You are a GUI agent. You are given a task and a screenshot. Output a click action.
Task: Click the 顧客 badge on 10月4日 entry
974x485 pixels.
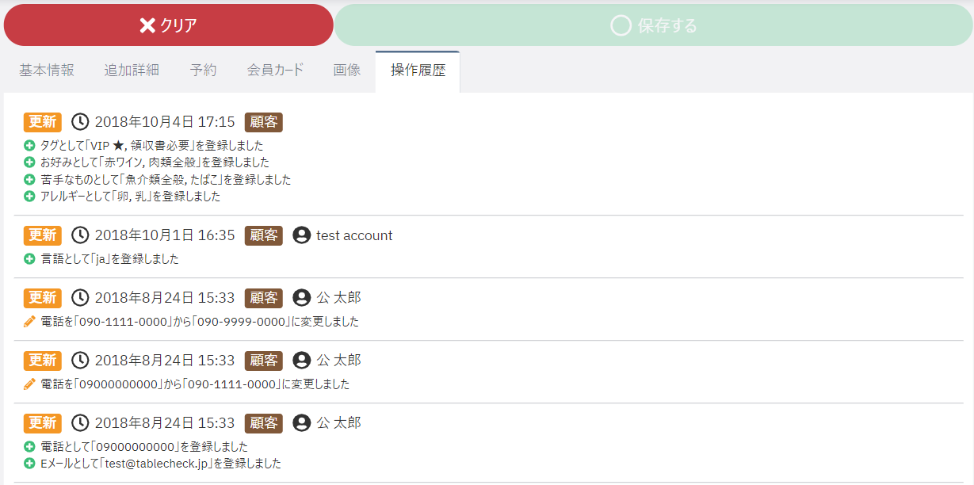click(x=264, y=122)
